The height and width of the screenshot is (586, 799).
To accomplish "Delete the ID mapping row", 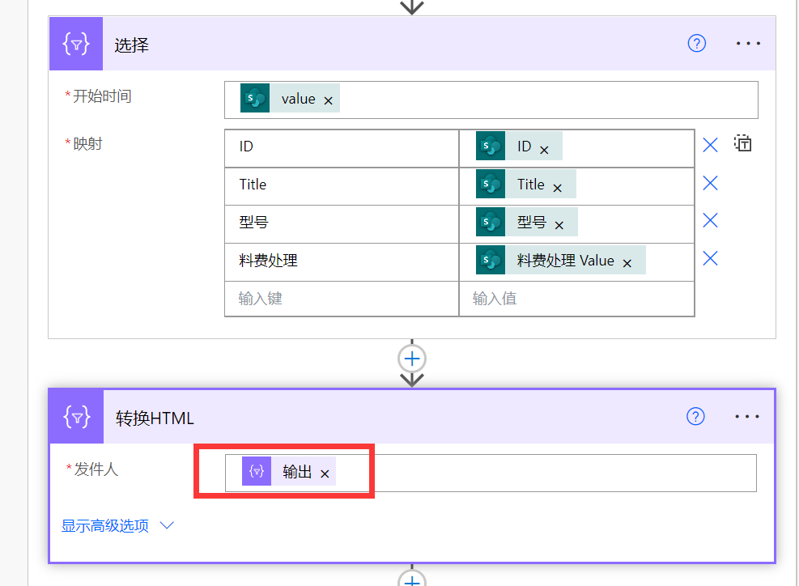I will tap(710, 146).
